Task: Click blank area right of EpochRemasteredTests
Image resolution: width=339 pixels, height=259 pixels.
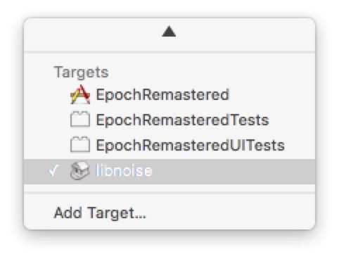Action: click(x=292, y=120)
